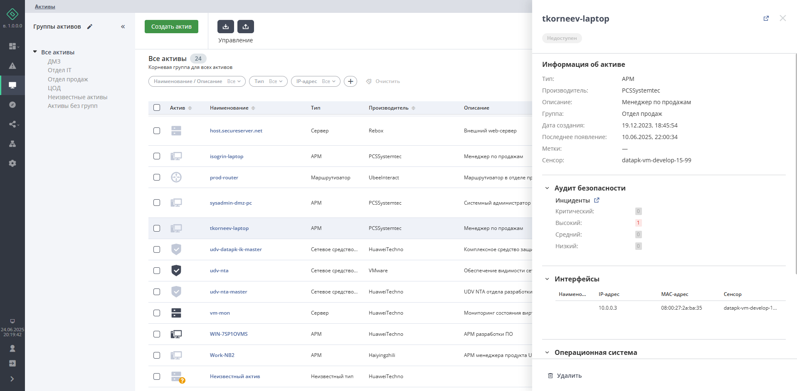This screenshot has height=391, width=797.
Task: Open the udv-nta-master asset link
Action: point(228,292)
